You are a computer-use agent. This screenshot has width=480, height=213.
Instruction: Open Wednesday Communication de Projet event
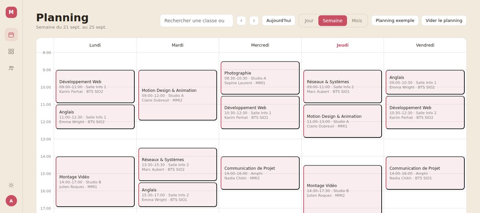pyautogui.click(x=260, y=173)
